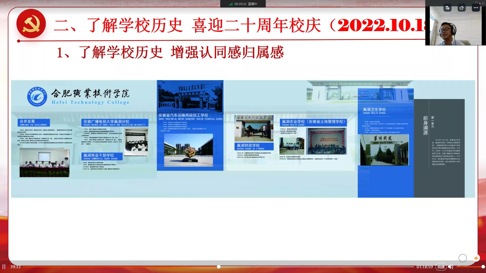The height and width of the screenshot is (273, 486).
Task: Click the orange volume slider handle
Action: (483, 267)
